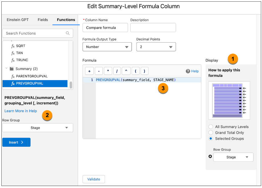This screenshot has width=262, height=188.
Task: Click the functions list scrollbar
Action: [71, 85]
